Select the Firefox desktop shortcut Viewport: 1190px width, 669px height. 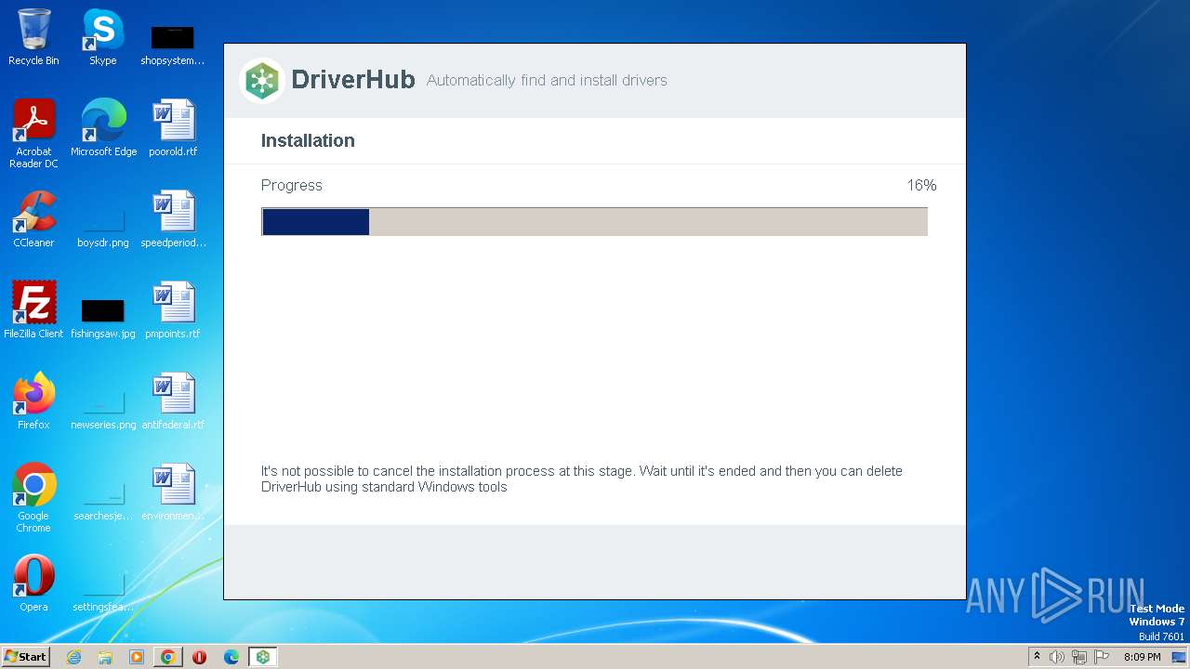pos(33,400)
